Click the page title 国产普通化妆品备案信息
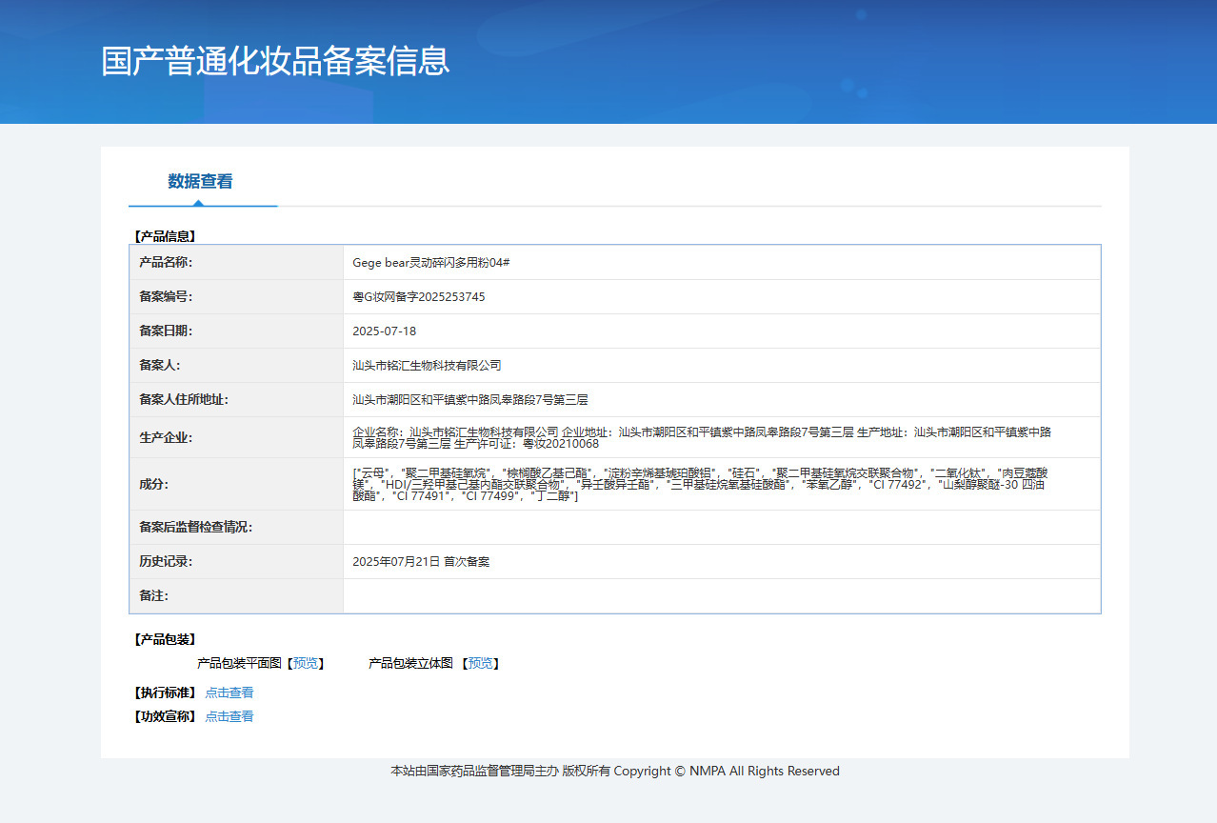This screenshot has width=1217, height=823. tap(275, 60)
